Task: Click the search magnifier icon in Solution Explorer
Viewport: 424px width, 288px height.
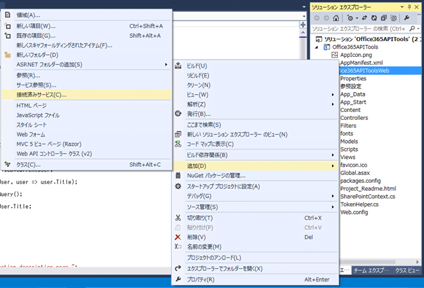Action: coord(411,28)
